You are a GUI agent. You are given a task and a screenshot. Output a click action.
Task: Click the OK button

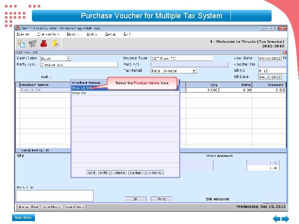point(135,199)
